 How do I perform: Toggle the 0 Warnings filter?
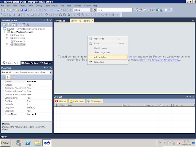[x=77, y=101]
